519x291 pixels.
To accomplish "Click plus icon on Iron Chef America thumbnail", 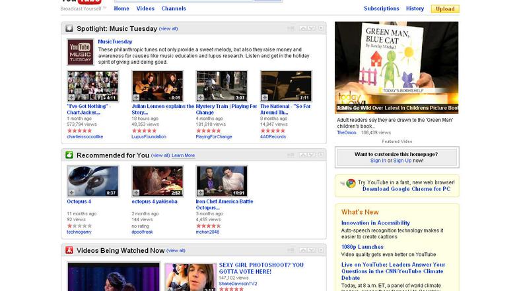I will click(201, 192).
